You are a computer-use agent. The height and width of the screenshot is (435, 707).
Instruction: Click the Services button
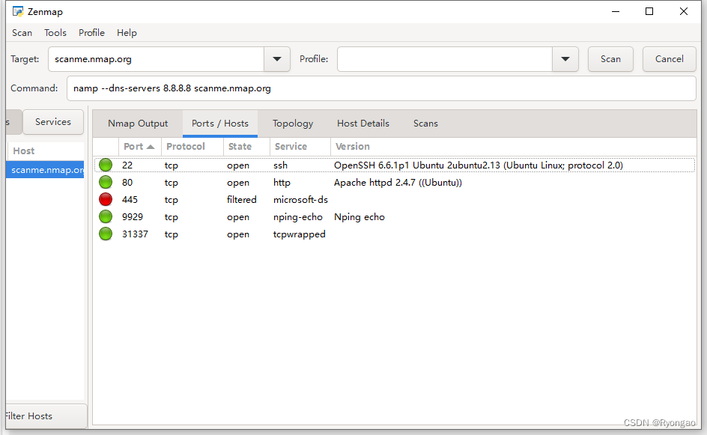click(x=53, y=122)
